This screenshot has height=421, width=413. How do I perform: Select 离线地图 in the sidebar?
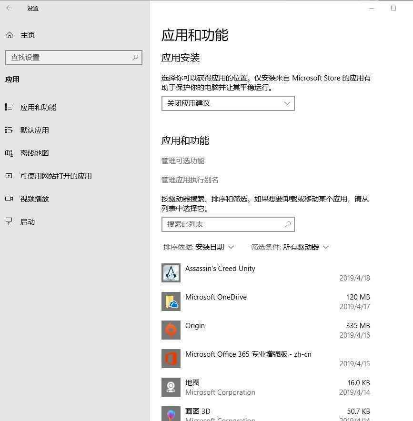[x=35, y=153]
